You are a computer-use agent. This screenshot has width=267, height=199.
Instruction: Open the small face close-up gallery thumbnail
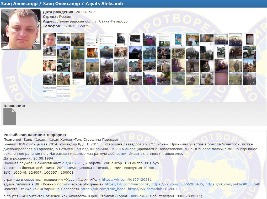(x=49, y=39)
